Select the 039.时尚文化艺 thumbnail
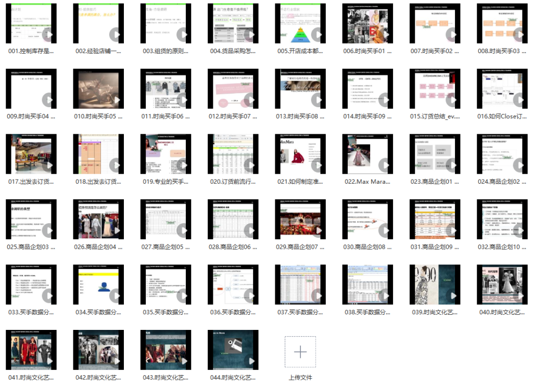Image resolution: width=533 pixels, height=384 pixels. pyautogui.click(x=429, y=284)
